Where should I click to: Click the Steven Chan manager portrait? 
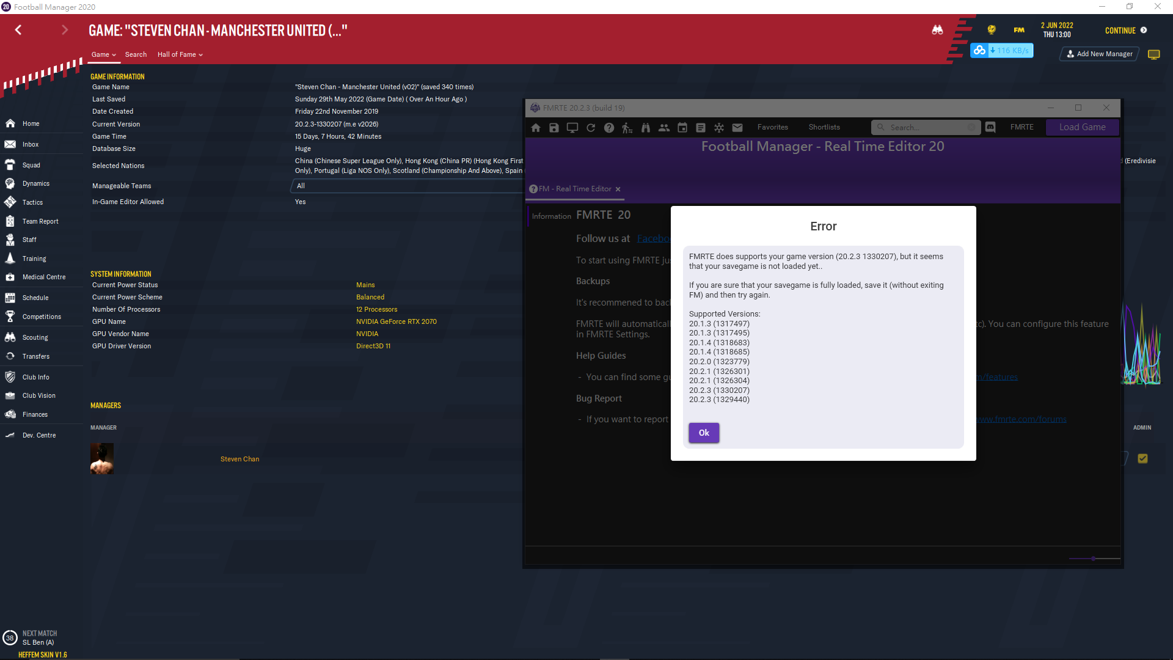pyautogui.click(x=102, y=458)
